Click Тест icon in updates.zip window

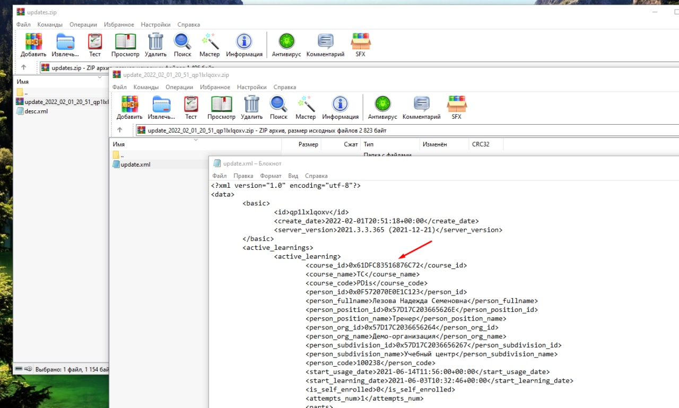pyautogui.click(x=95, y=41)
